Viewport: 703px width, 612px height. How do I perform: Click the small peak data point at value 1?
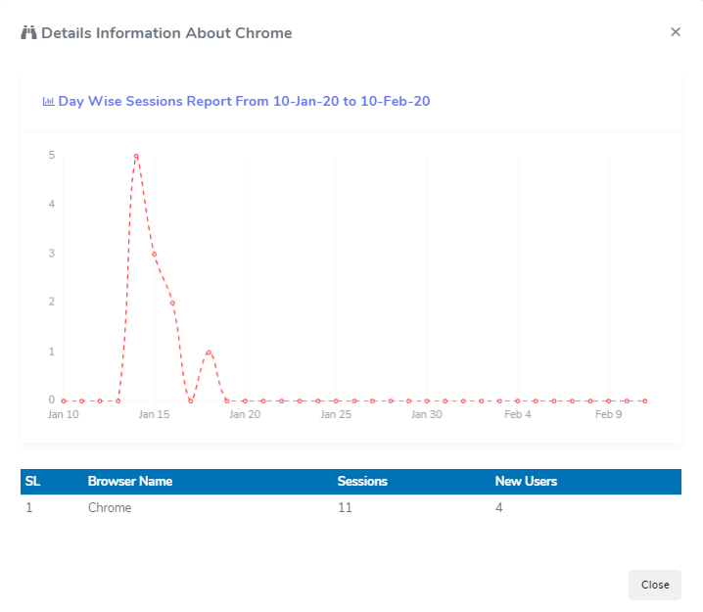point(209,352)
